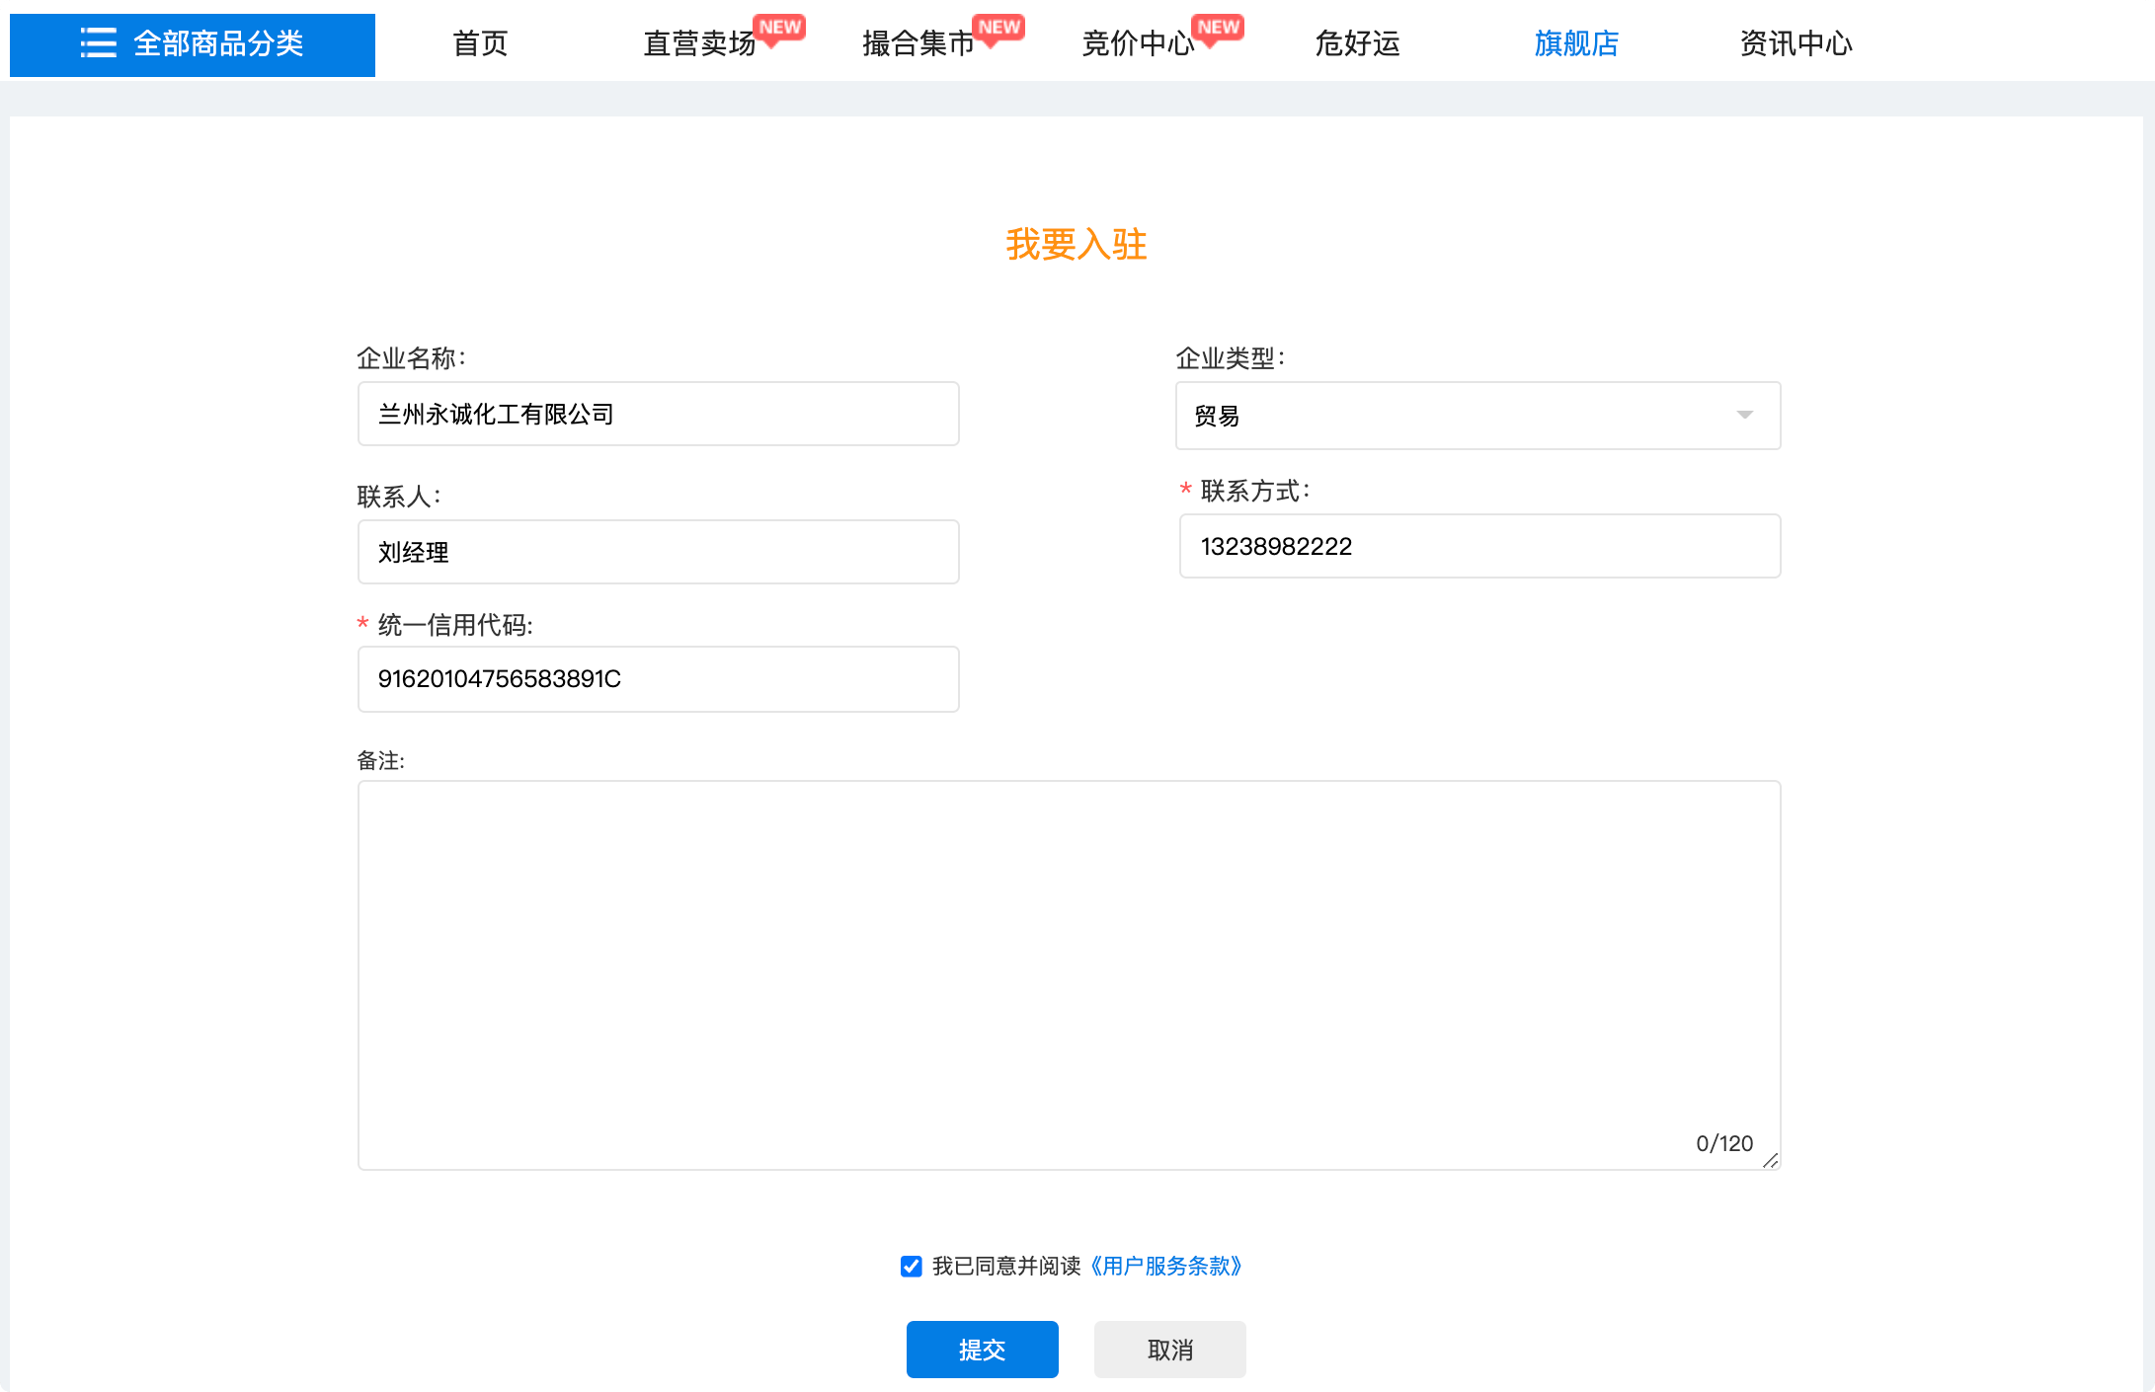Viewport: 2155px width, 1392px height.
Task: Open the 全部商品分类 category menu
Action: pyautogui.click(x=193, y=44)
